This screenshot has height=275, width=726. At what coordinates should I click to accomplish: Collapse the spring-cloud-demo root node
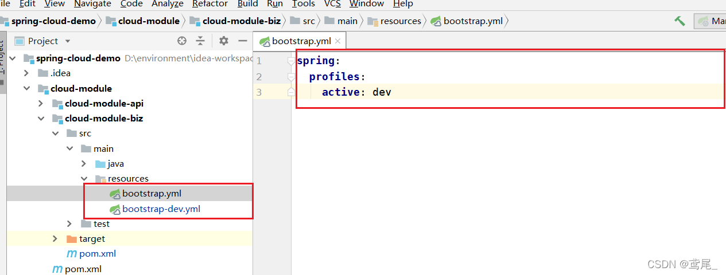(x=13, y=58)
